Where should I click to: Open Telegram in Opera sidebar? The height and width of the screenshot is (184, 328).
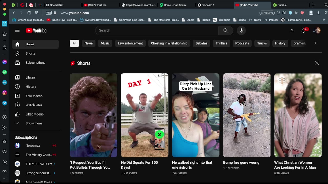pos(5,83)
